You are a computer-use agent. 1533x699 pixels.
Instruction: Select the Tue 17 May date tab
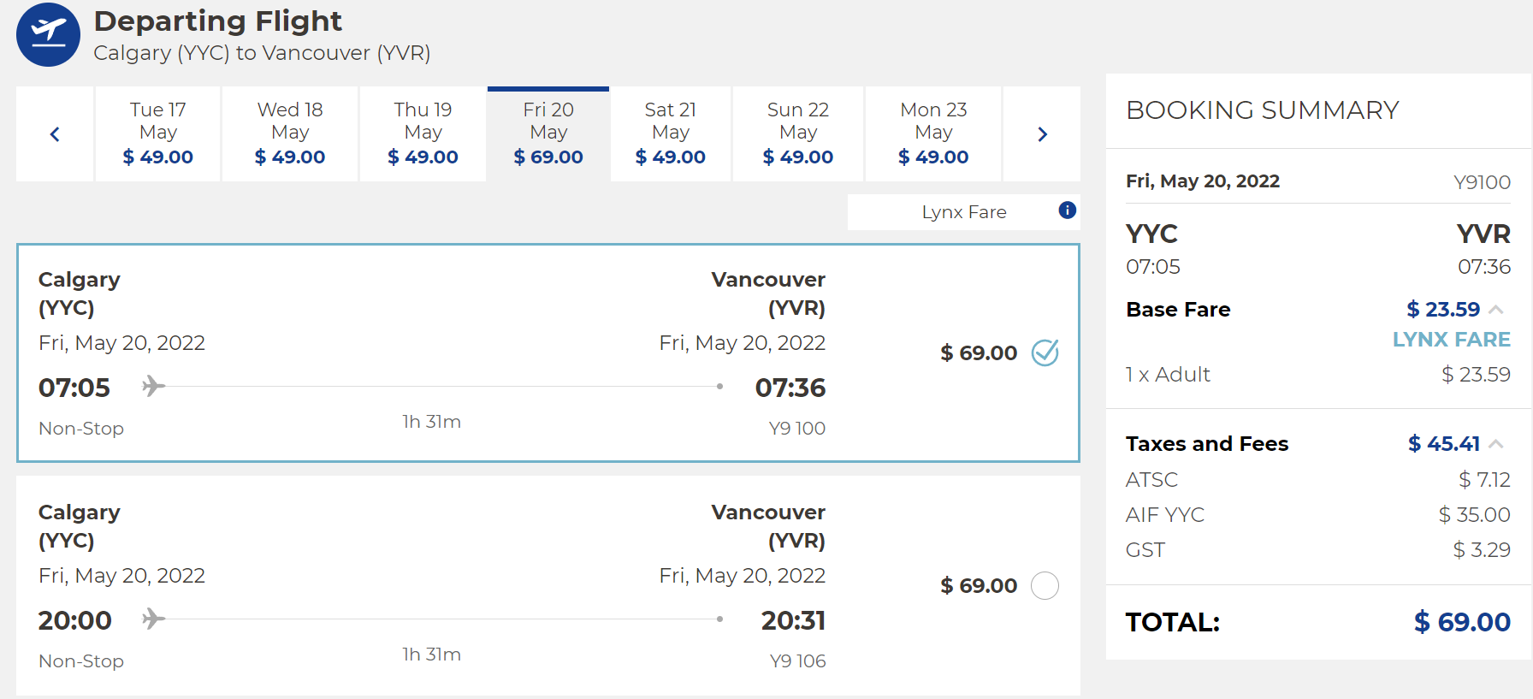pyautogui.click(x=158, y=133)
